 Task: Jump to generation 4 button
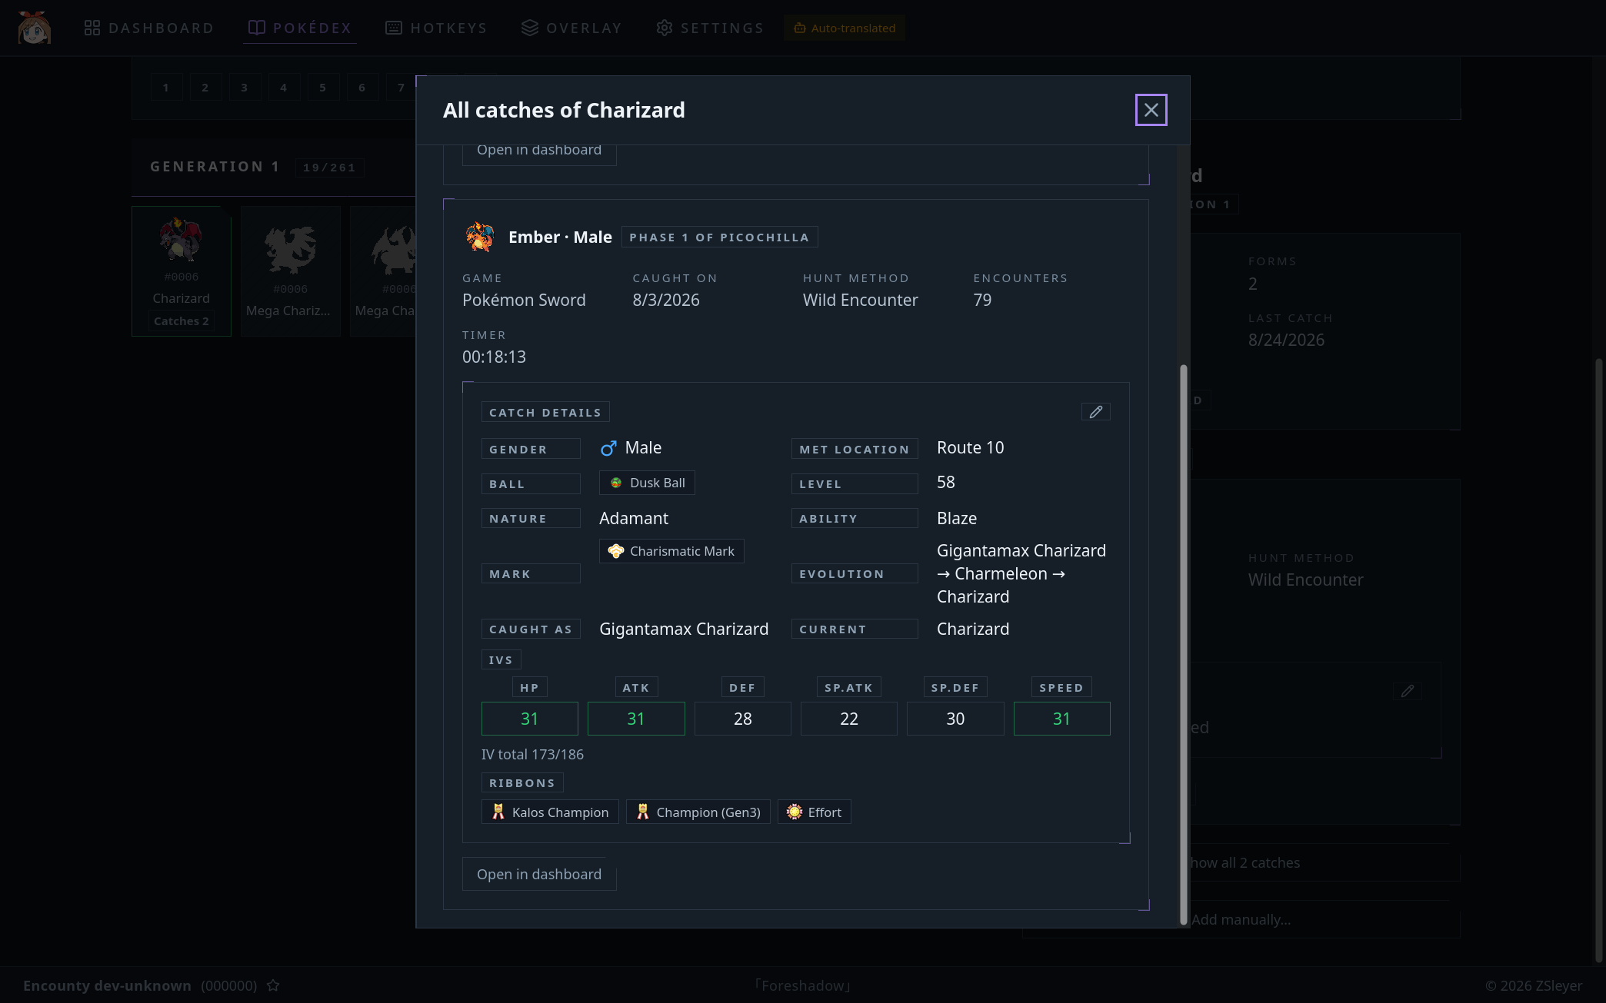(x=284, y=88)
